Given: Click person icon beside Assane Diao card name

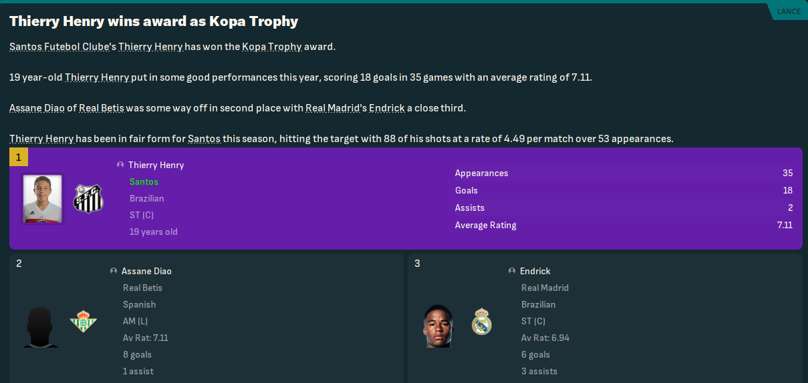Looking at the screenshot, I should pyautogui.click(x=114, y=271).
